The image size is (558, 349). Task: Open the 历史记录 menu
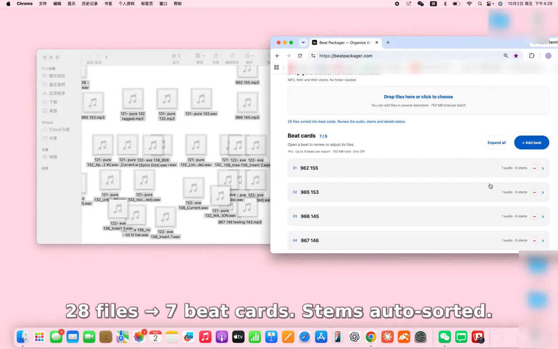pos(90,3)
